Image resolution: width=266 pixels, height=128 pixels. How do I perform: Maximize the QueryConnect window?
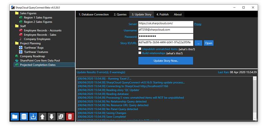click(x=244, y=7)
